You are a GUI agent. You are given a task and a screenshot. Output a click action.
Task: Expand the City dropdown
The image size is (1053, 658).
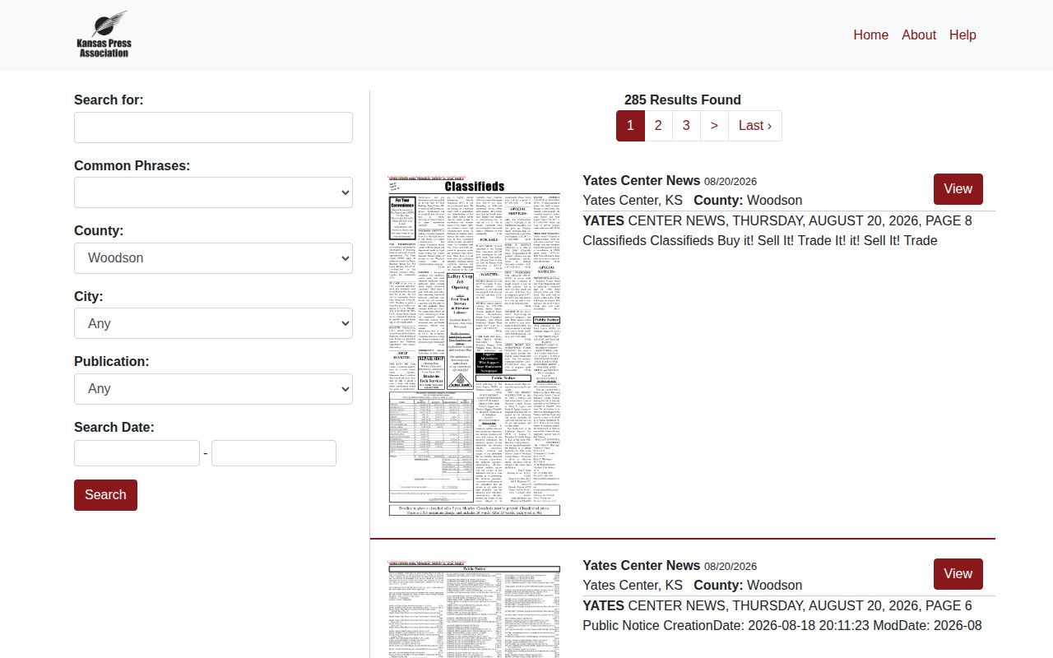pos(213,323)
